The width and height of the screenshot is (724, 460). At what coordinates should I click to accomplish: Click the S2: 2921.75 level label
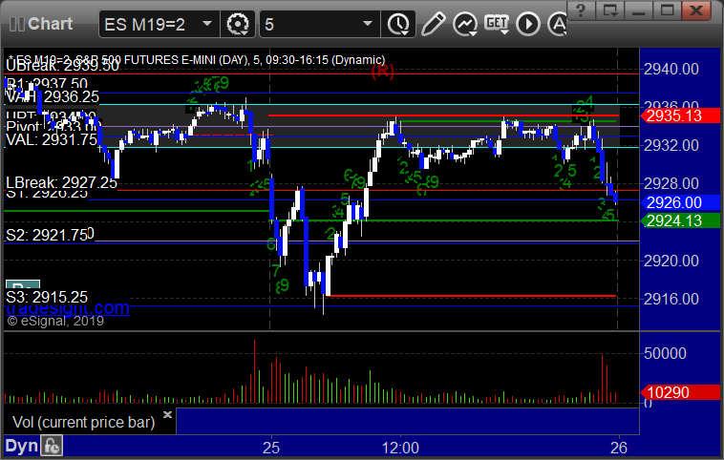[47, 236]
